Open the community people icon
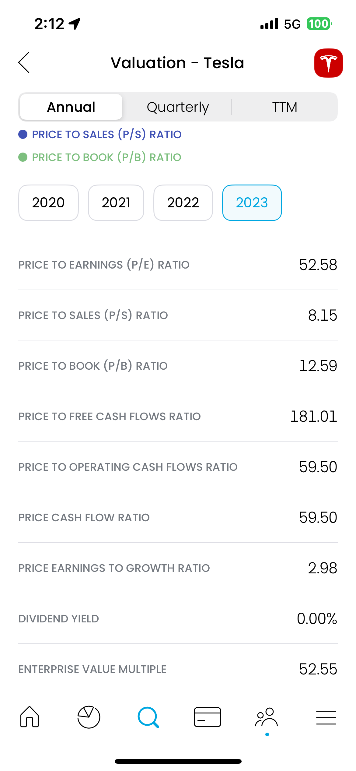Image resolution: width=356 pixels, height=771 pixels. point(267,717)
